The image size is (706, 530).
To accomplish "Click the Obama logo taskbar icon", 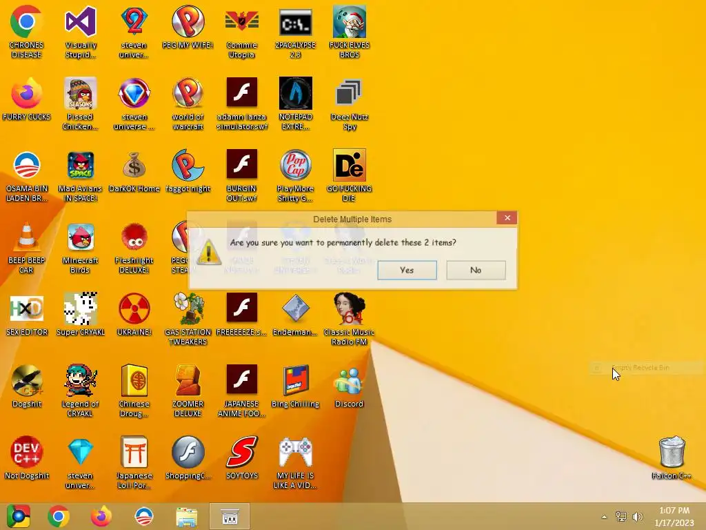I will coord(144,516).
